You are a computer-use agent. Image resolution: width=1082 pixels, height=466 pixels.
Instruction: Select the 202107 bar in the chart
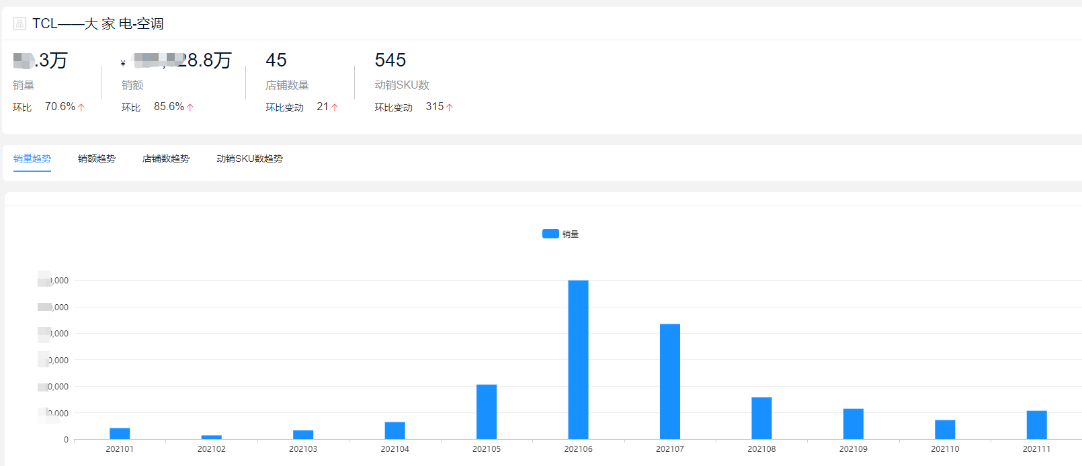[x=670, y=381]
